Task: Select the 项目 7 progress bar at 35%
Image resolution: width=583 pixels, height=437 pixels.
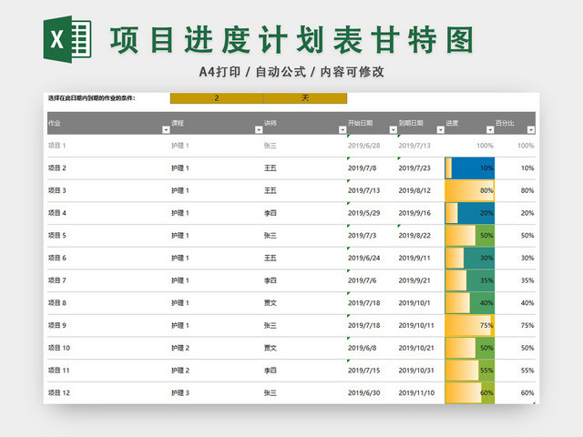Action: coord(470,280)
